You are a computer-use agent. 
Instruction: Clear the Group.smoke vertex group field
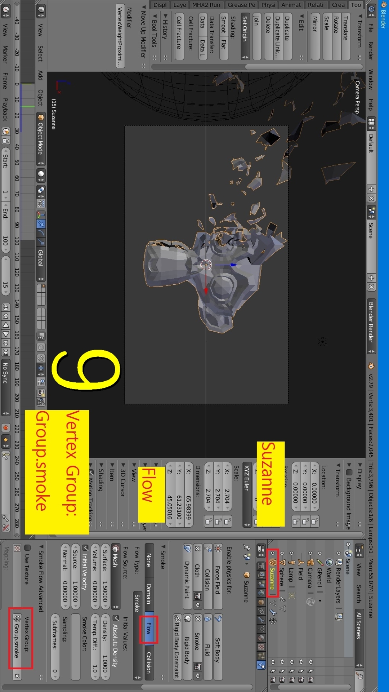(17, 676)
